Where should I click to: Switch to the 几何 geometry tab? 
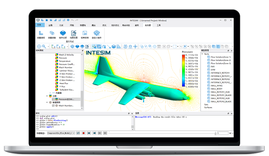pos(61,25)
